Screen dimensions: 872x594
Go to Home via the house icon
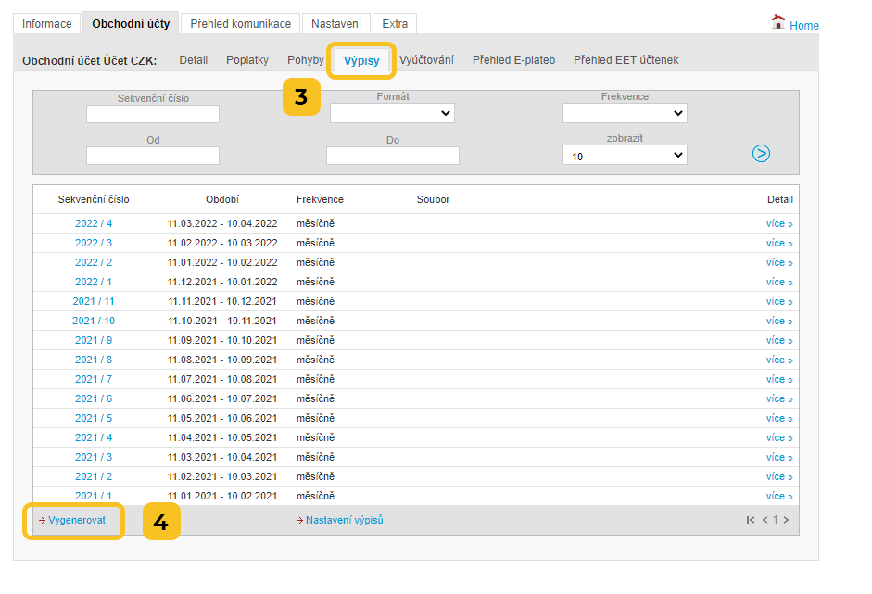click(x=778, y=22)
